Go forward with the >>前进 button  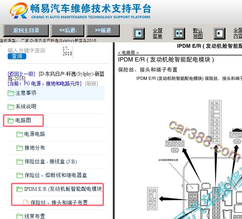(x=103, y=30)
